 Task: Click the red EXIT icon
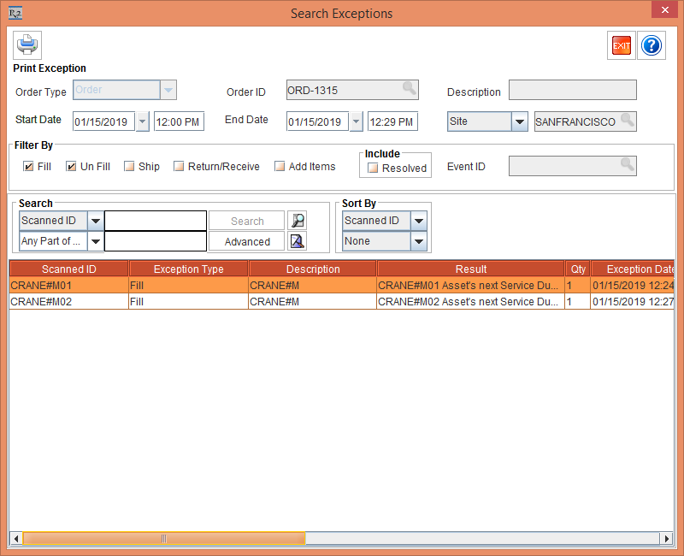622,45
